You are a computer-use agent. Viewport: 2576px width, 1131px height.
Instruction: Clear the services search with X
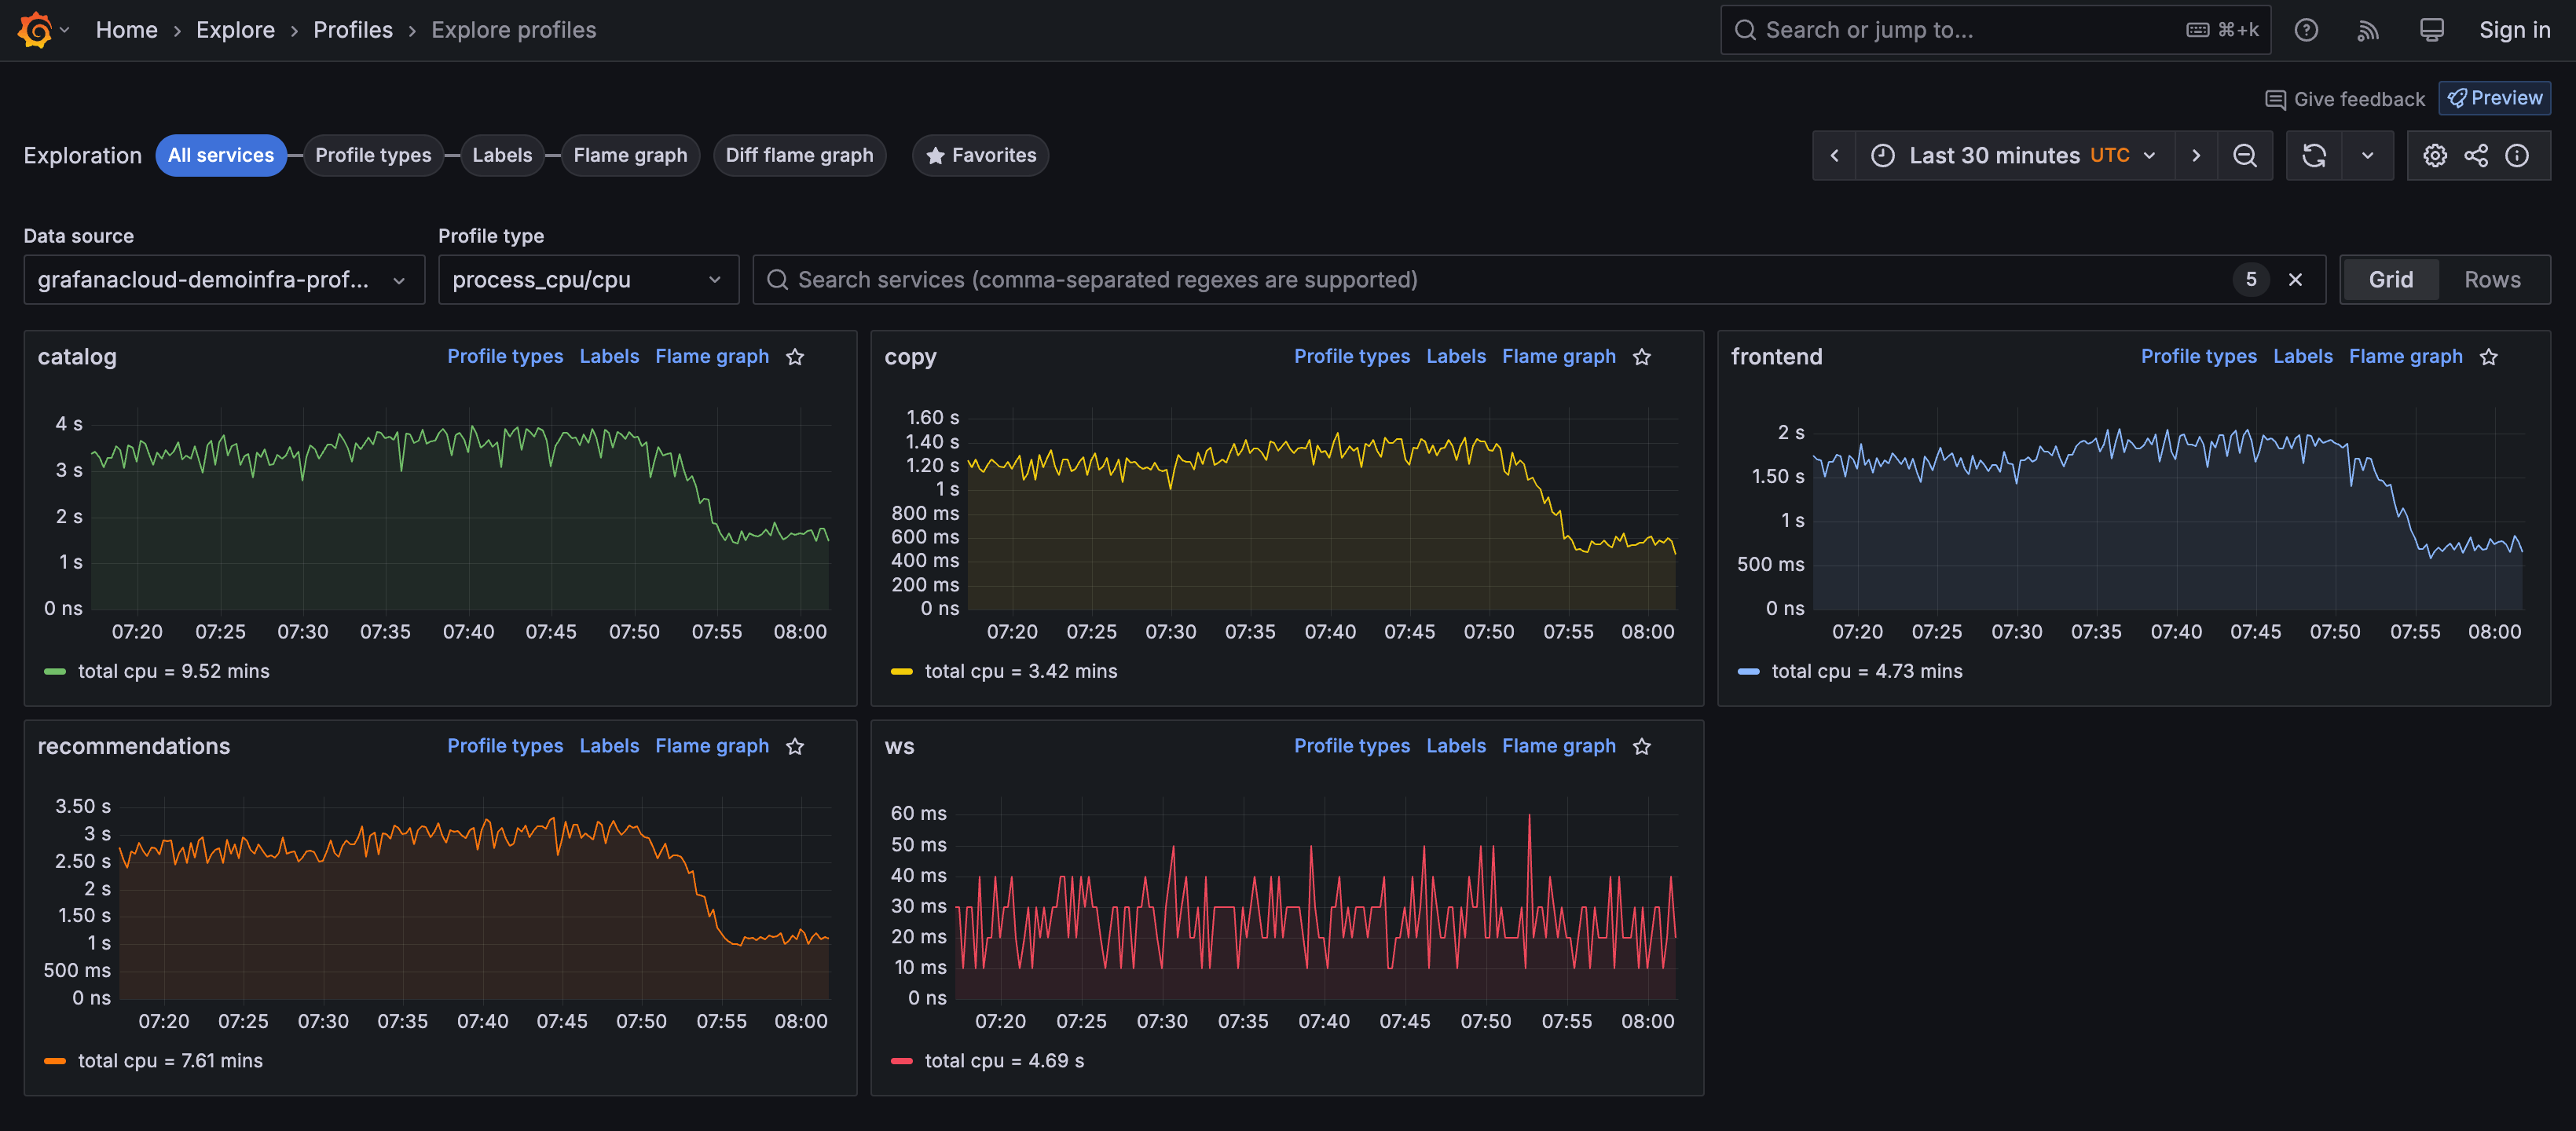[x=2296, y=280]
